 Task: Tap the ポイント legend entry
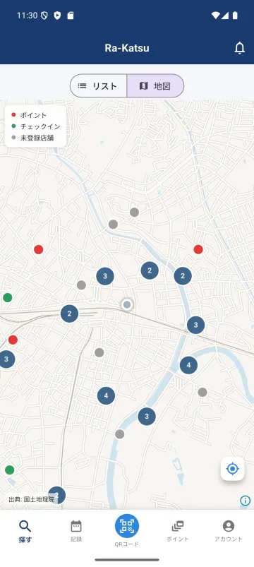click(x=29, y=115)
